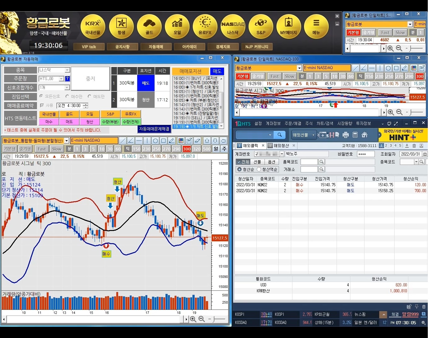
Task: Open 종목 나스닥 dropdown
Action: click(67, 70)
